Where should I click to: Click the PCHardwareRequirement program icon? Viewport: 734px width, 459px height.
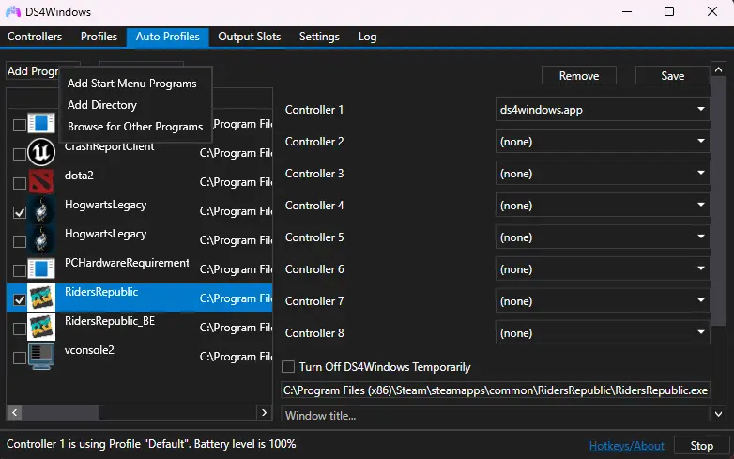pos(41,268)
